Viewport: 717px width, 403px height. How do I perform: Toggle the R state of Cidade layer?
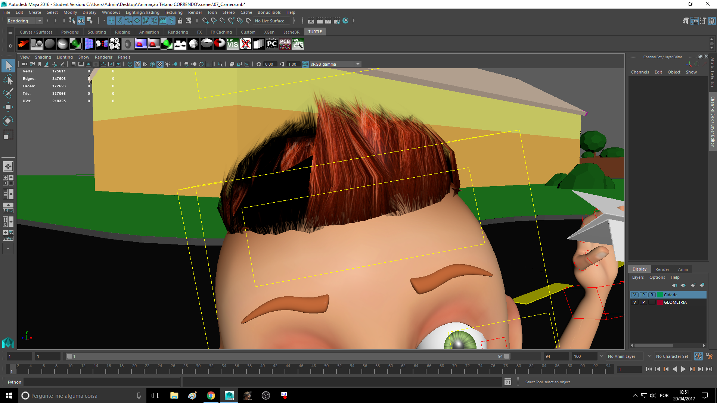(x=652, y=295)
